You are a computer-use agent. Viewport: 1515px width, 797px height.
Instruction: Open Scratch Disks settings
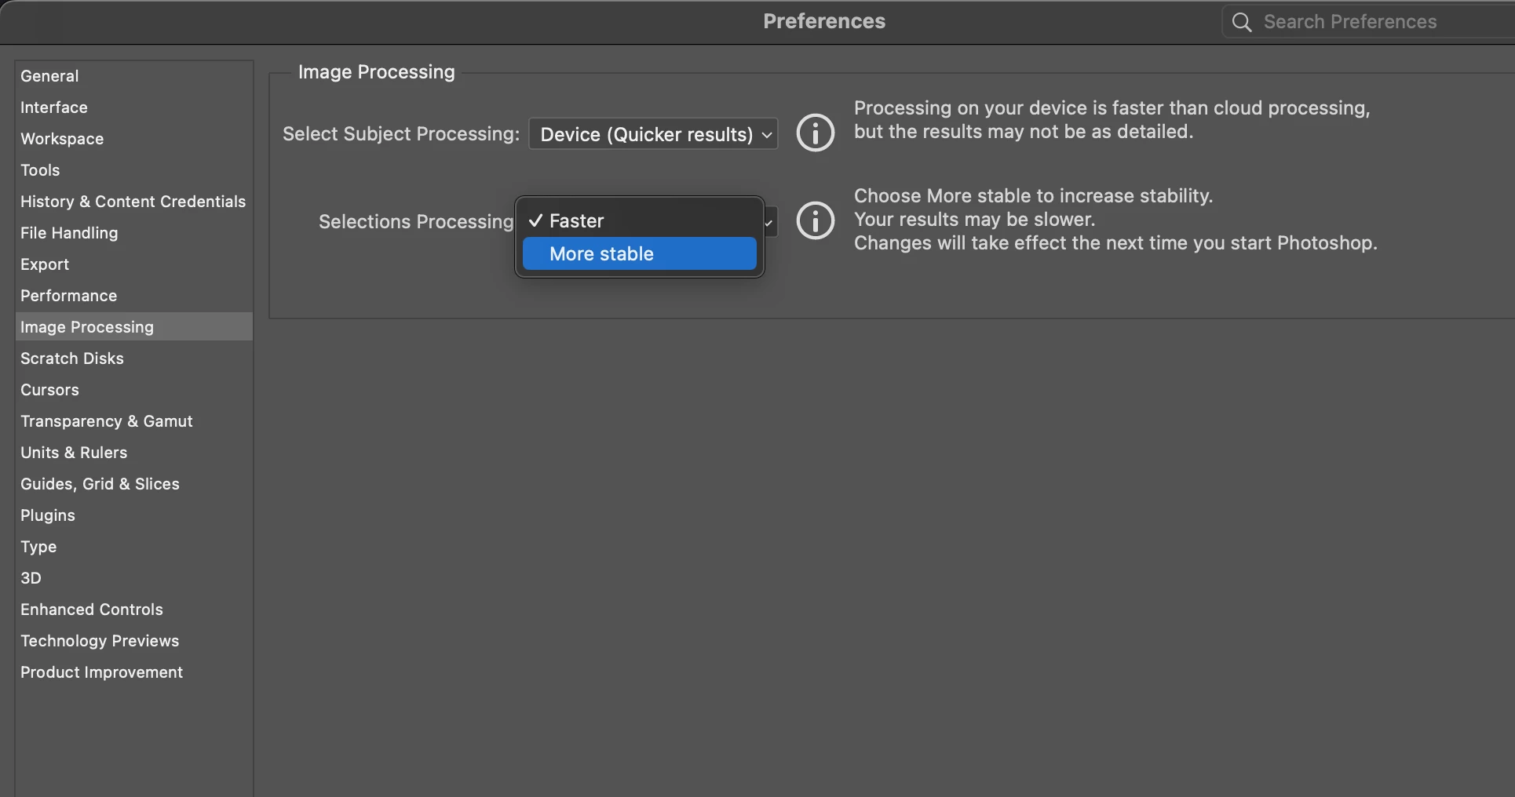tap(72, 358)
